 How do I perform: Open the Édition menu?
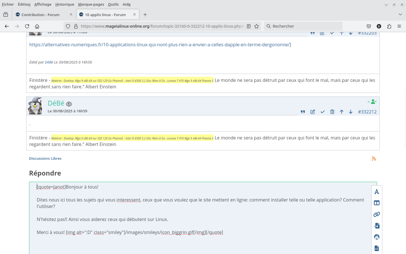pos(24,4)
